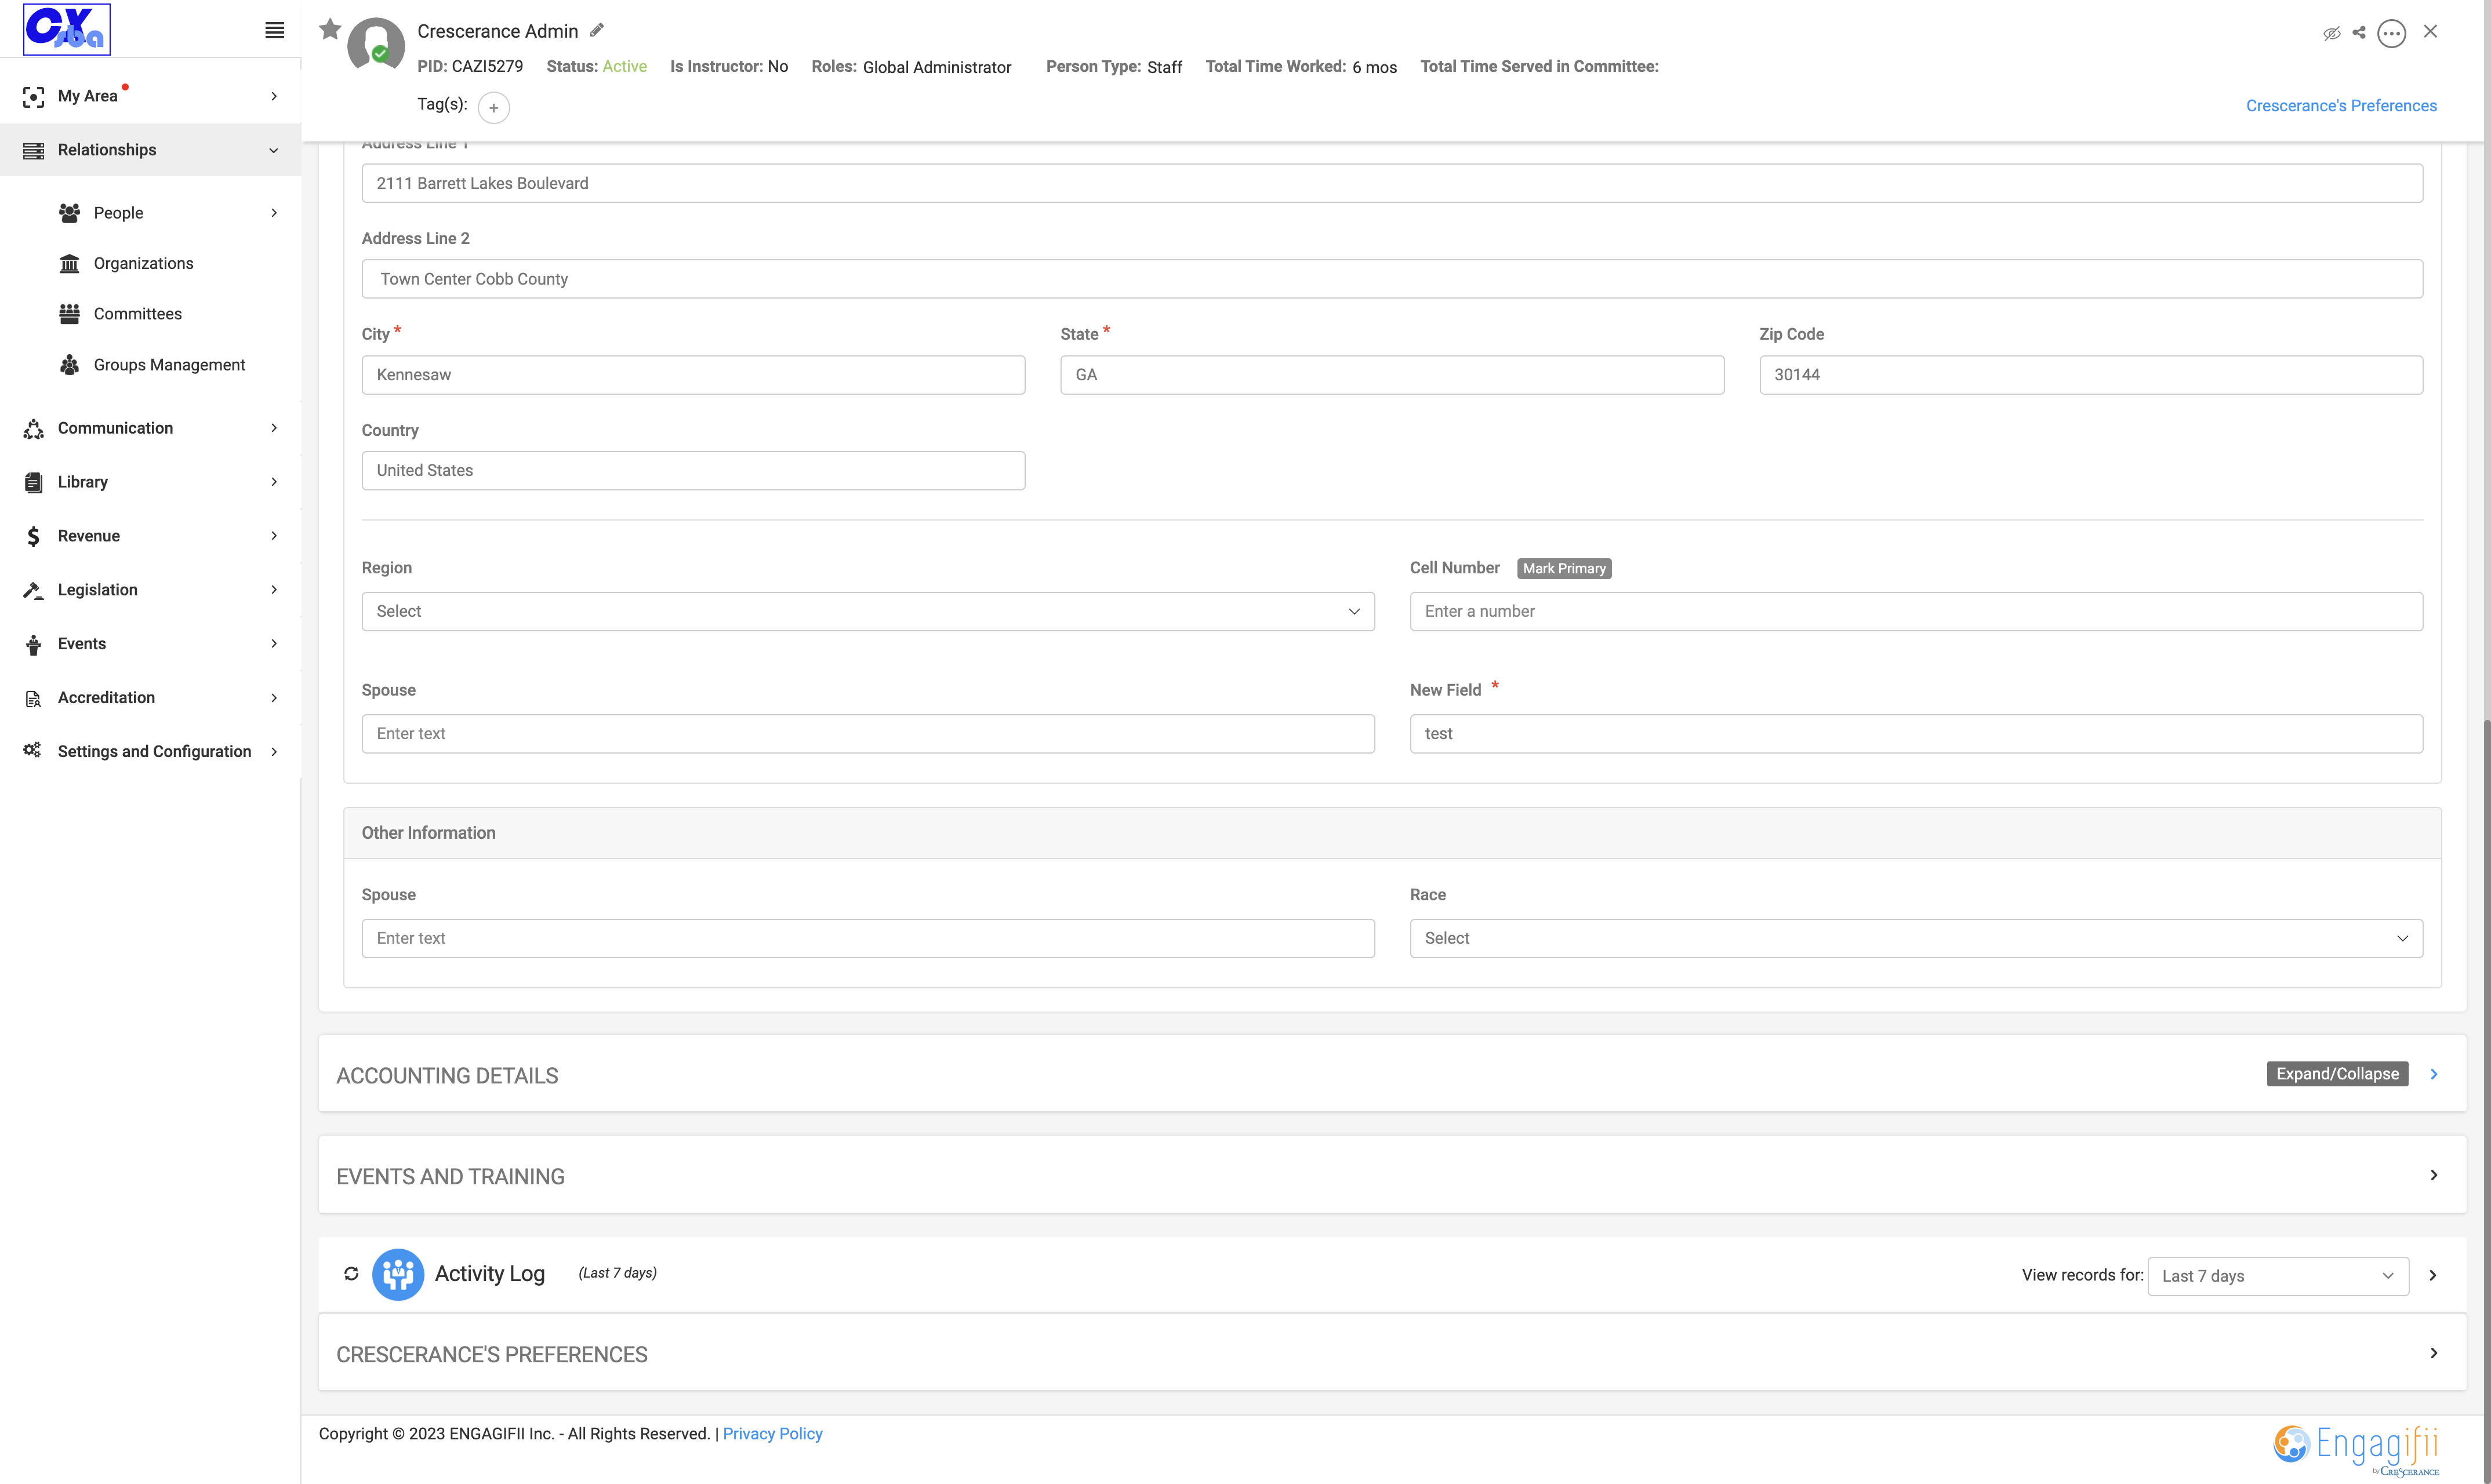The image size is (2491, 1484).
Task: Expand the Accreditation menu
Action: pos(150,698)
